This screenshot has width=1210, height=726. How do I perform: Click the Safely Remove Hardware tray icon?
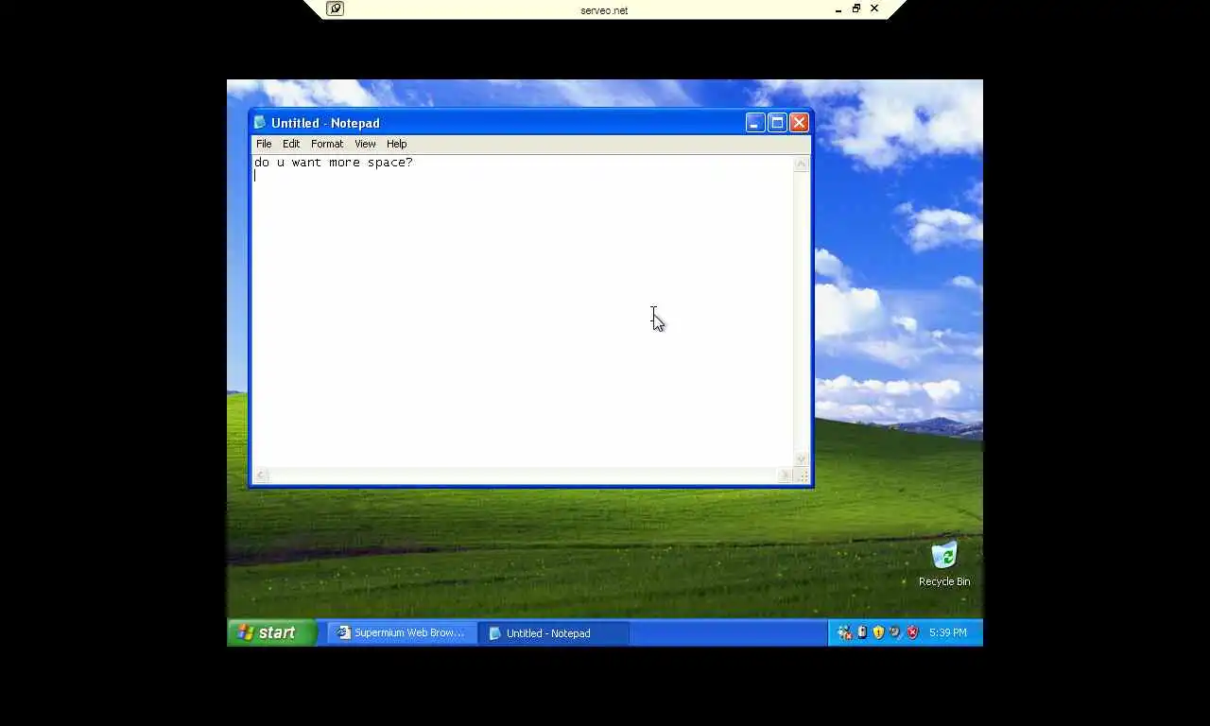click(861, 632)
